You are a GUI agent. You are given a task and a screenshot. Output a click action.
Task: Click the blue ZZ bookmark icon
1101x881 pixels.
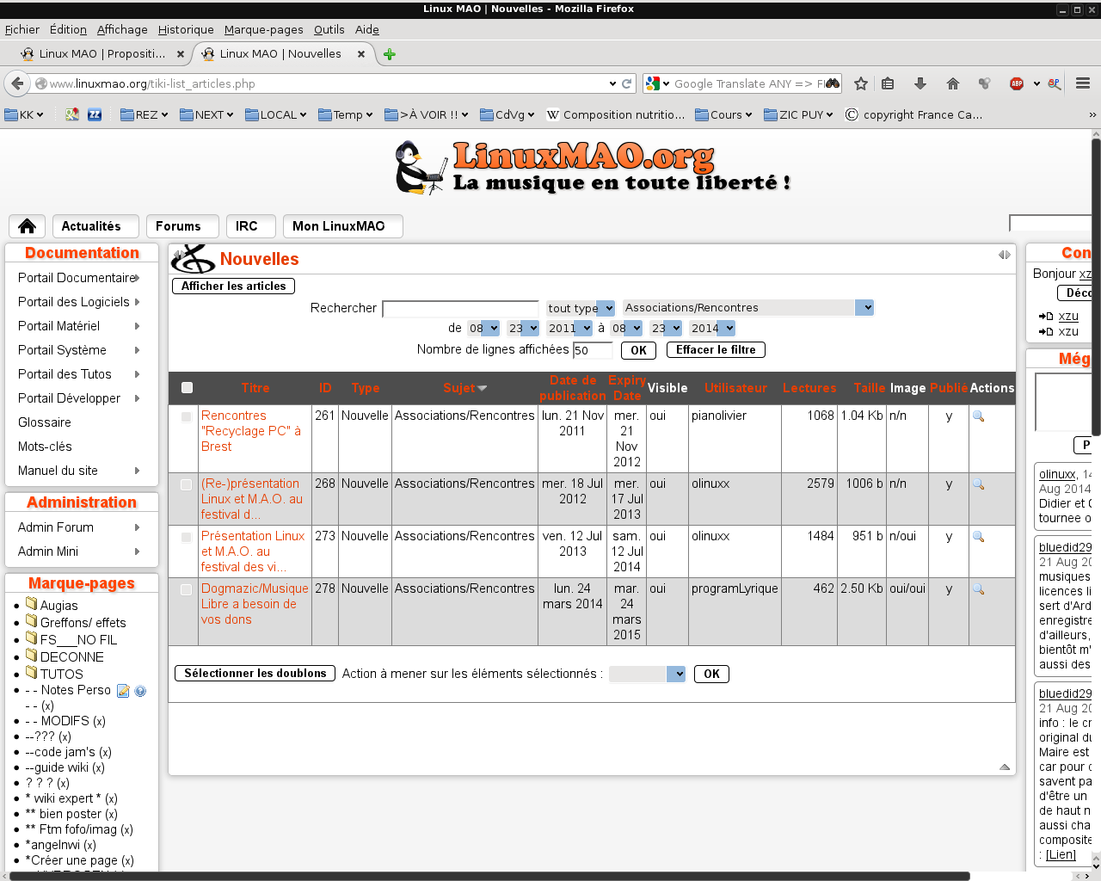(95, 114)
